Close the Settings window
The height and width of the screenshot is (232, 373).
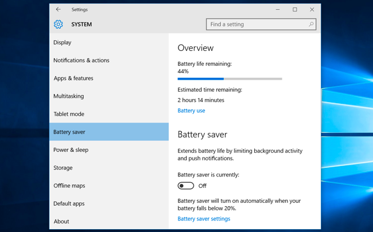[x=312, y=10]
